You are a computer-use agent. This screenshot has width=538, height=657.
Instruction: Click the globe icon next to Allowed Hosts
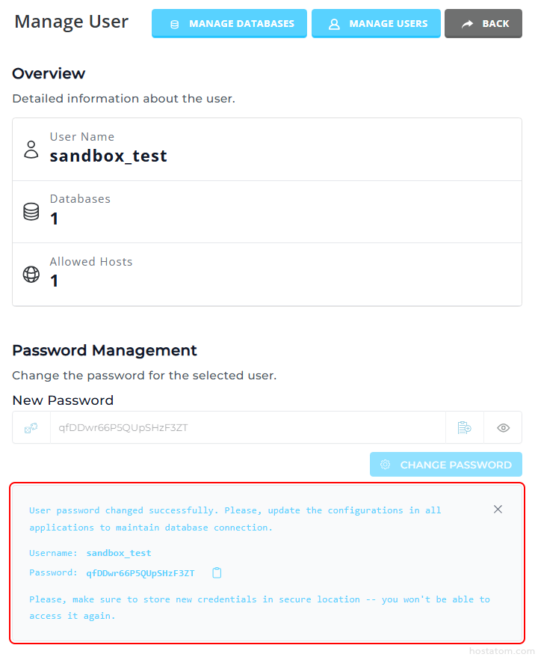pyautogui.click(x=31, y=274)
